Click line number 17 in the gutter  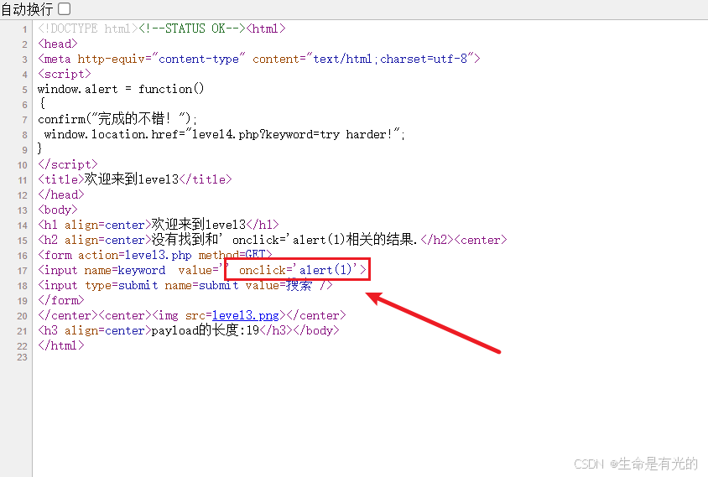(x=22, y=271)
